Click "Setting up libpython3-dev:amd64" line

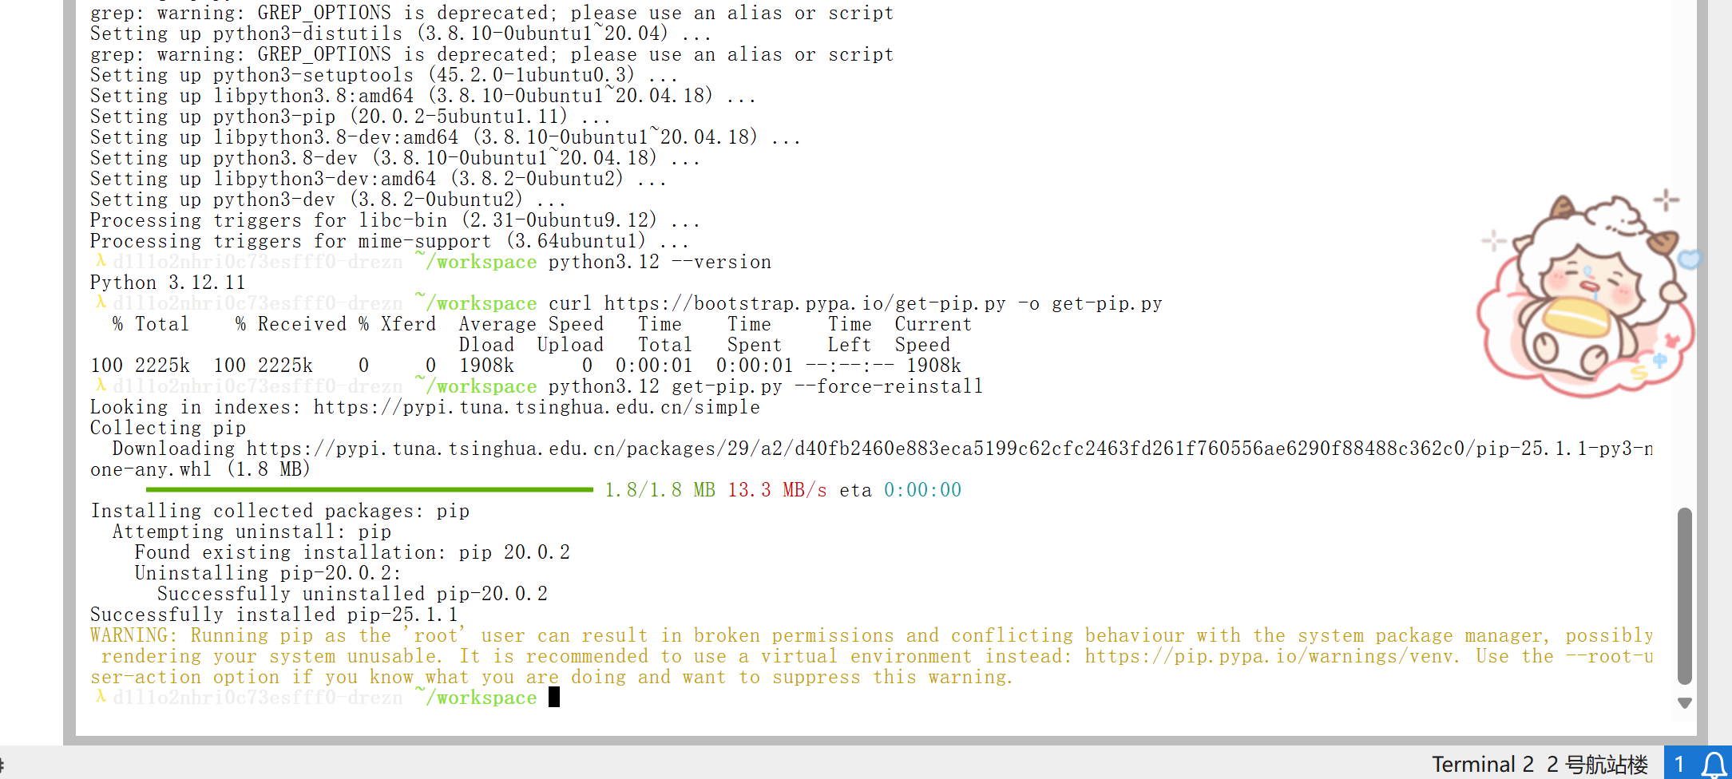click(378, 179)
